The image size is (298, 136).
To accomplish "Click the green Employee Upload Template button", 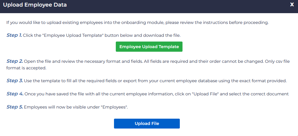I will (x=149, y=47).
